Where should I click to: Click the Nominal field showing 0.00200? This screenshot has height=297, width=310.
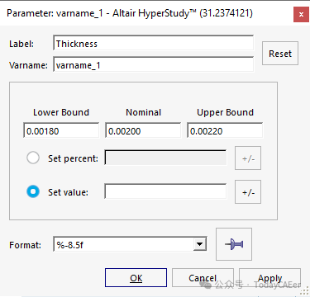coord(143,130)
